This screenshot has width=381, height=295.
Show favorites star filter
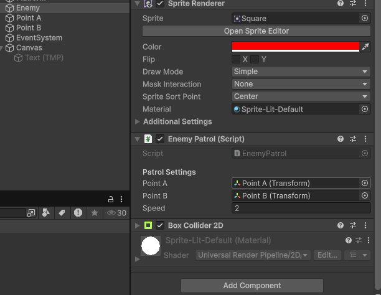pos(95,213)
